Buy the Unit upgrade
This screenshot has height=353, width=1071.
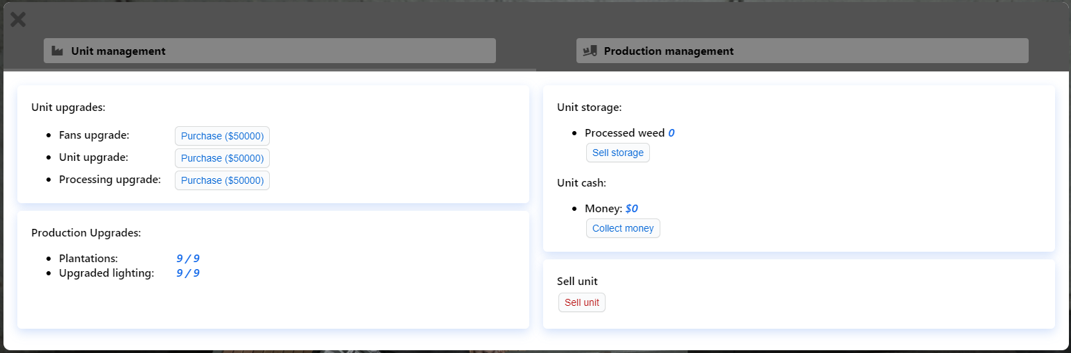(x=222, y=158)
